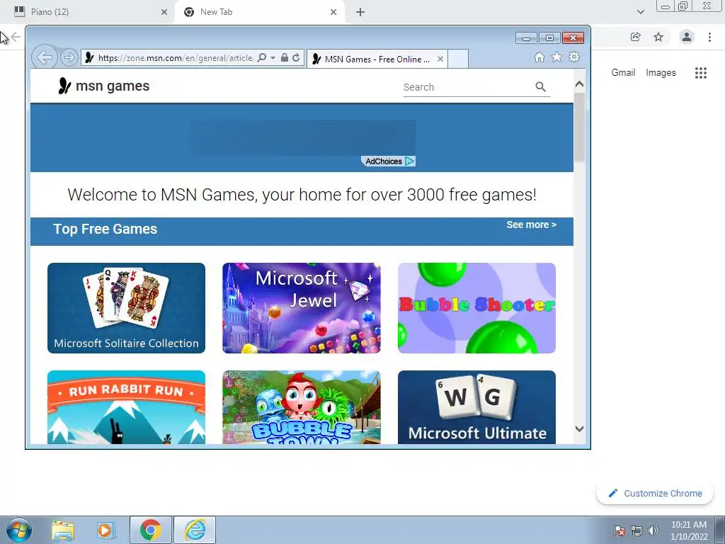Screen dimensions: 725x544
Task: Open File Explorer from the taskbar
Action: 63,531
